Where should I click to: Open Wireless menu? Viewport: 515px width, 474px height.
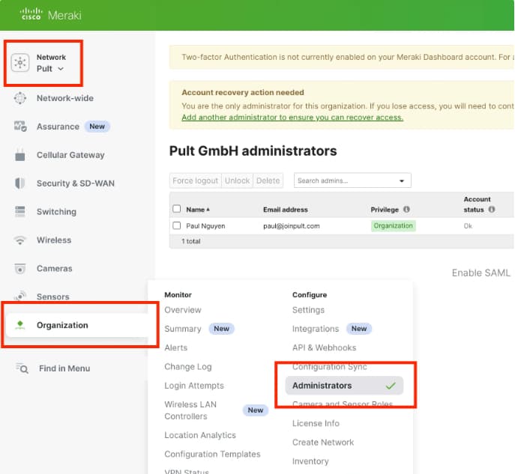(x=54, y=240)
